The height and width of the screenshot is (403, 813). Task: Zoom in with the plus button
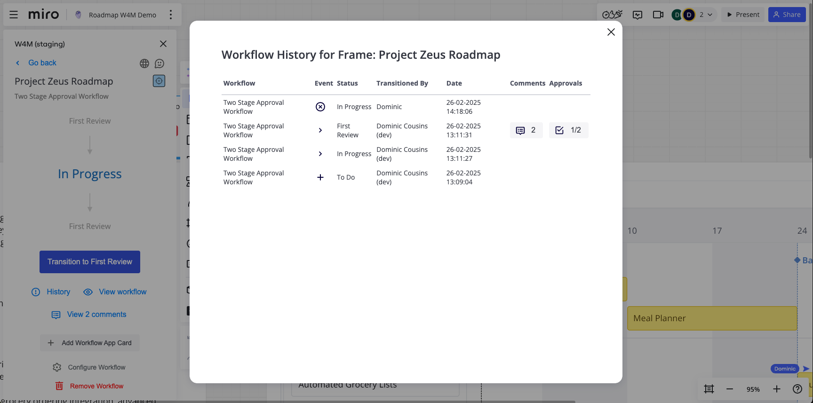point(776,389)
